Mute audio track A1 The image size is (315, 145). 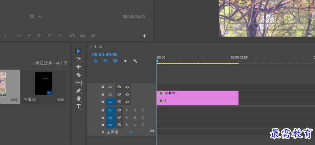click(127, 110)
